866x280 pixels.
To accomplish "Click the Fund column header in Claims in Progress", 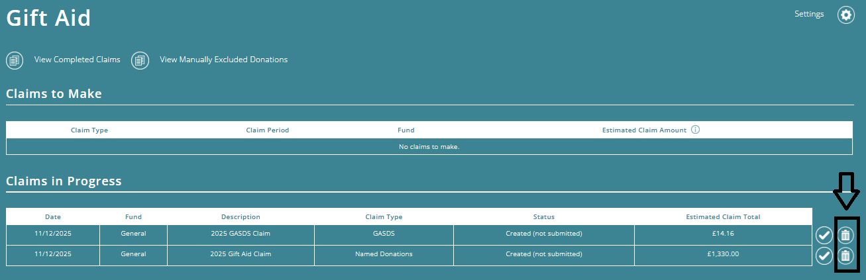I will click(x=133, y=216).
